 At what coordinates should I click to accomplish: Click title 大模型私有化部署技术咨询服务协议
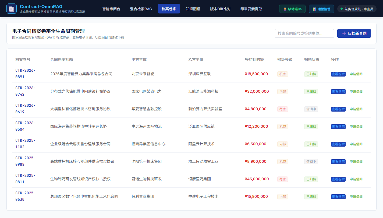pos(80,109)
